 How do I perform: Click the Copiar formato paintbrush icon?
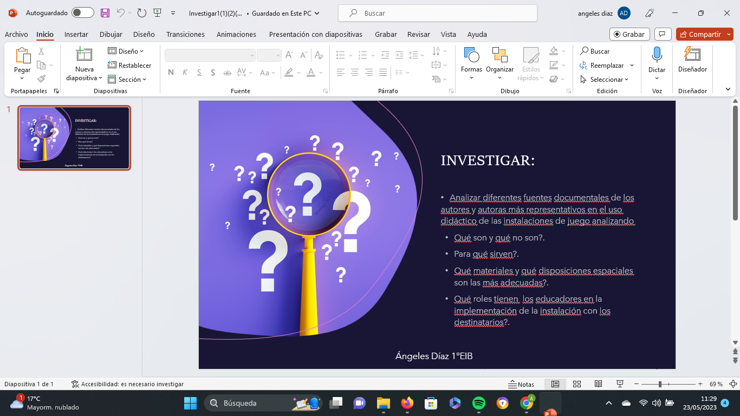click(41, 79)
